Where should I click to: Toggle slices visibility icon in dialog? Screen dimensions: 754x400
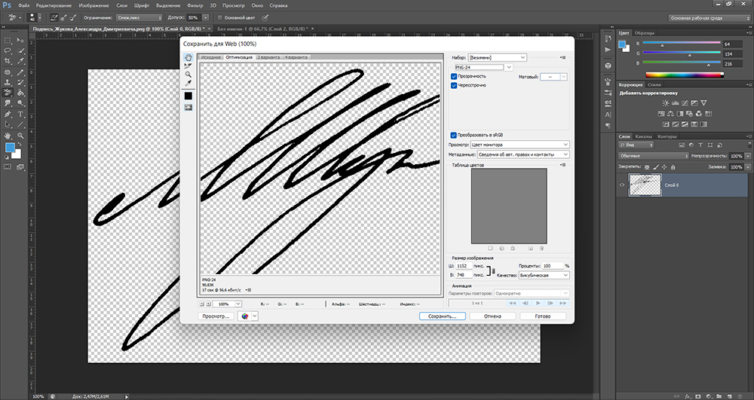click(188, 108)
